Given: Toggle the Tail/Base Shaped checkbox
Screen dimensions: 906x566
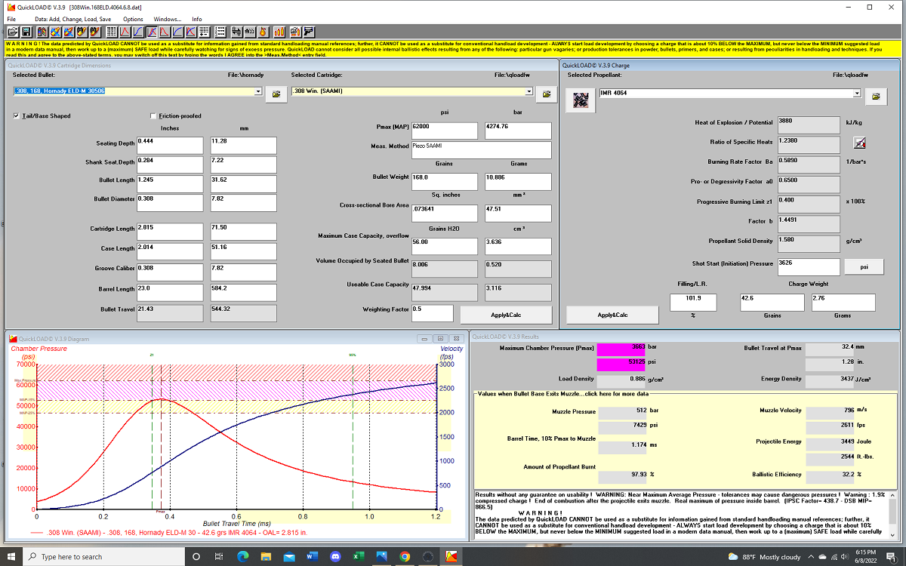Looking at the screenshot, I should [17, 116].
